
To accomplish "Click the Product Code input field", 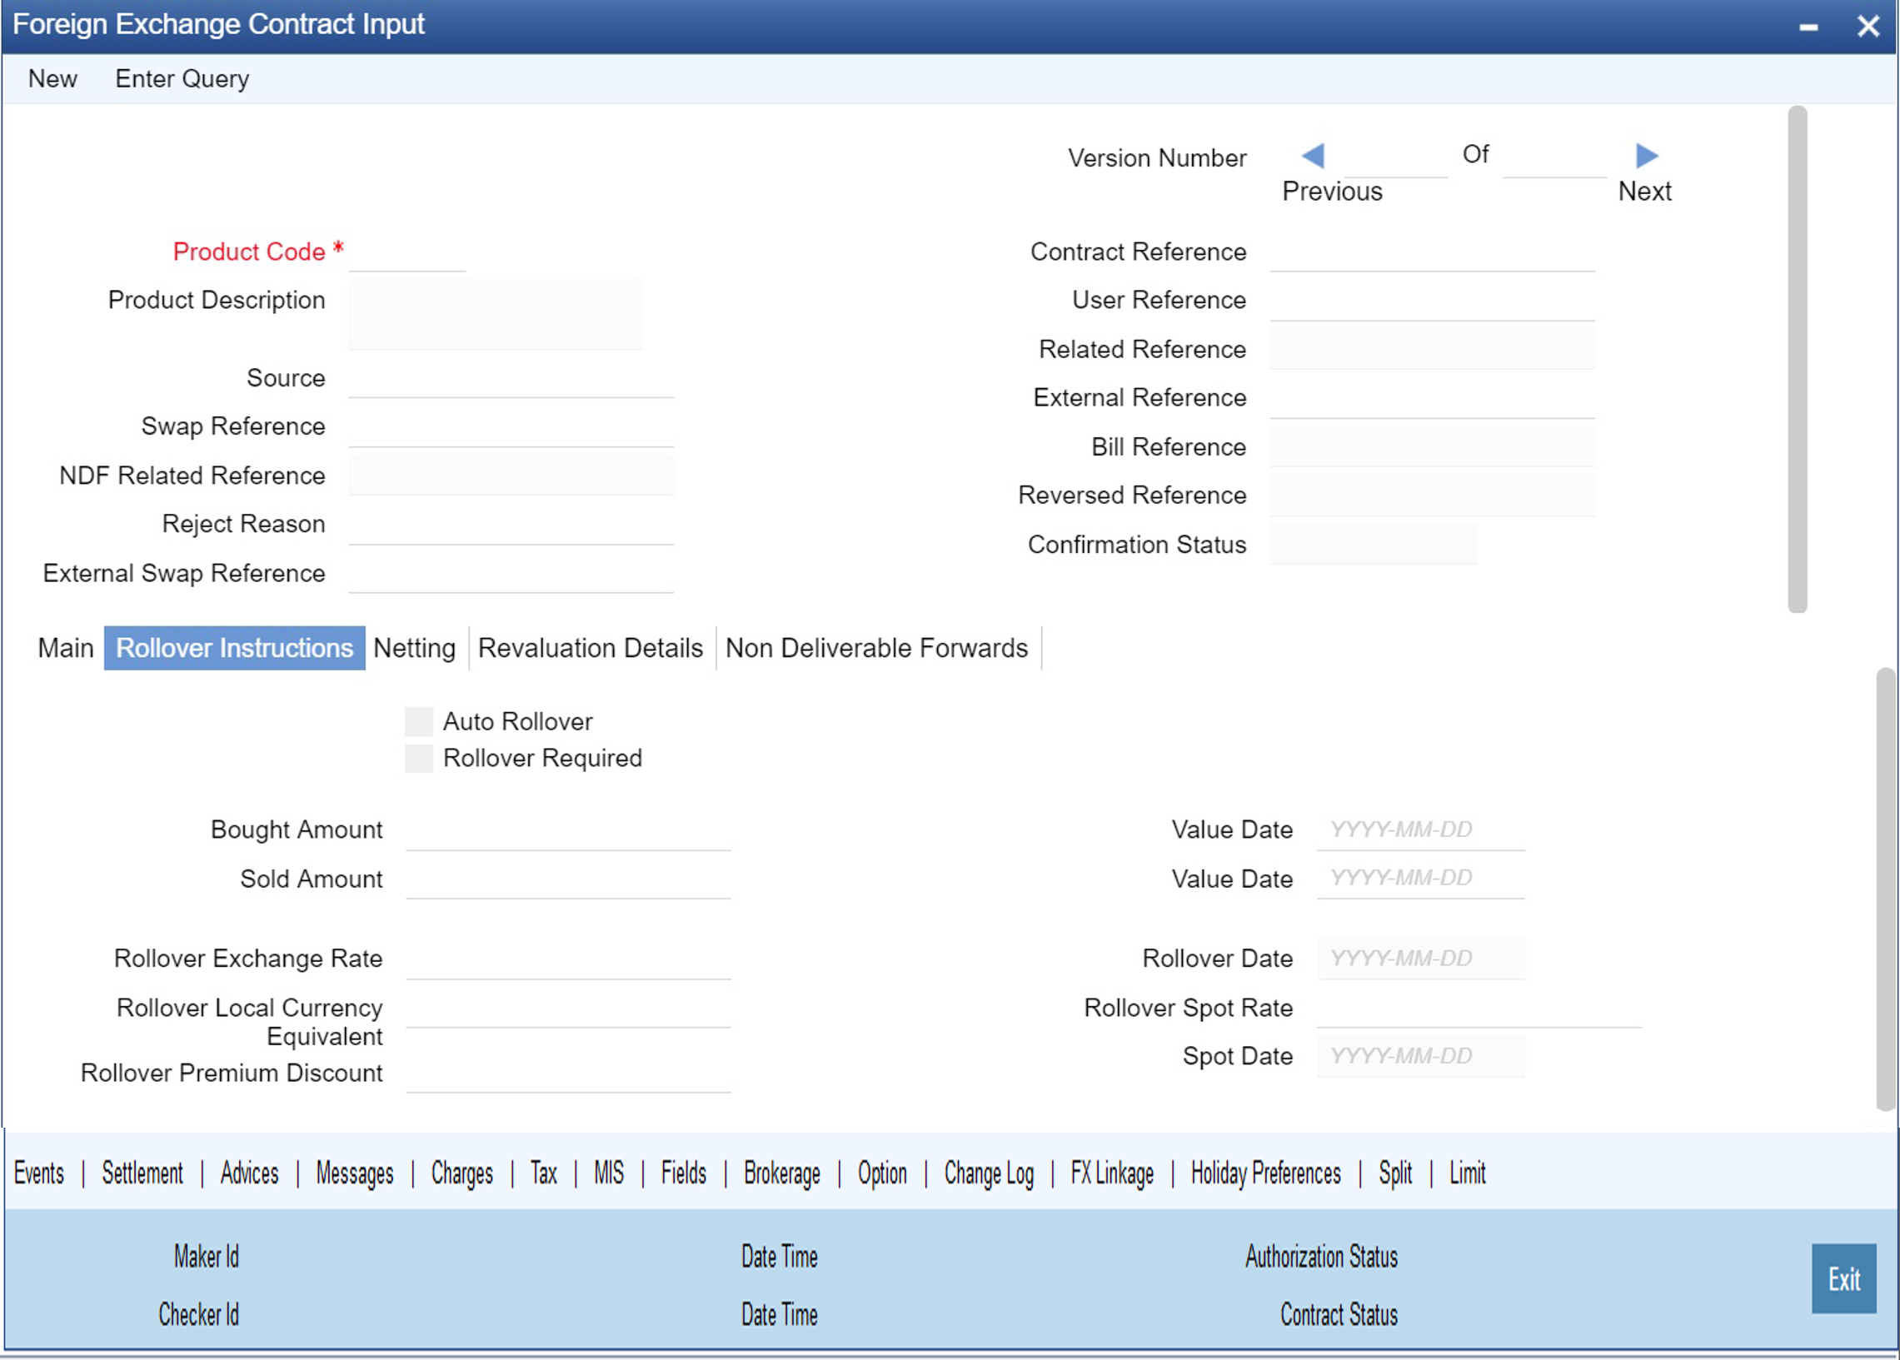I will click(x=407, y=254).
